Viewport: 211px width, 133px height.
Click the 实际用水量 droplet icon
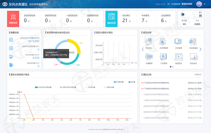coord(11,65)
